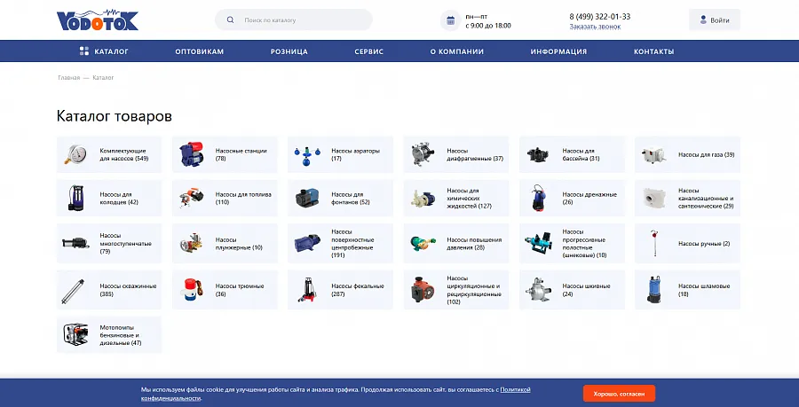Click the Насосы аэраторы (17) label
Screen dimensions: 799x407
click(x=356, y=154)
